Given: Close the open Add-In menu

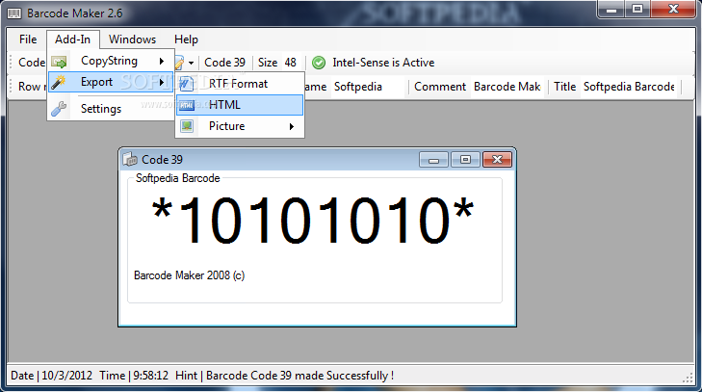Looking at the screenshot, I should click(72, 39).
